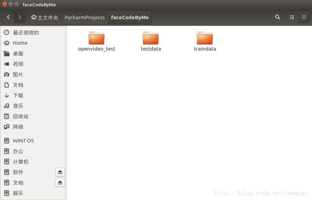Open 最近使用的 recent files in sidebar

coord(33,33)
